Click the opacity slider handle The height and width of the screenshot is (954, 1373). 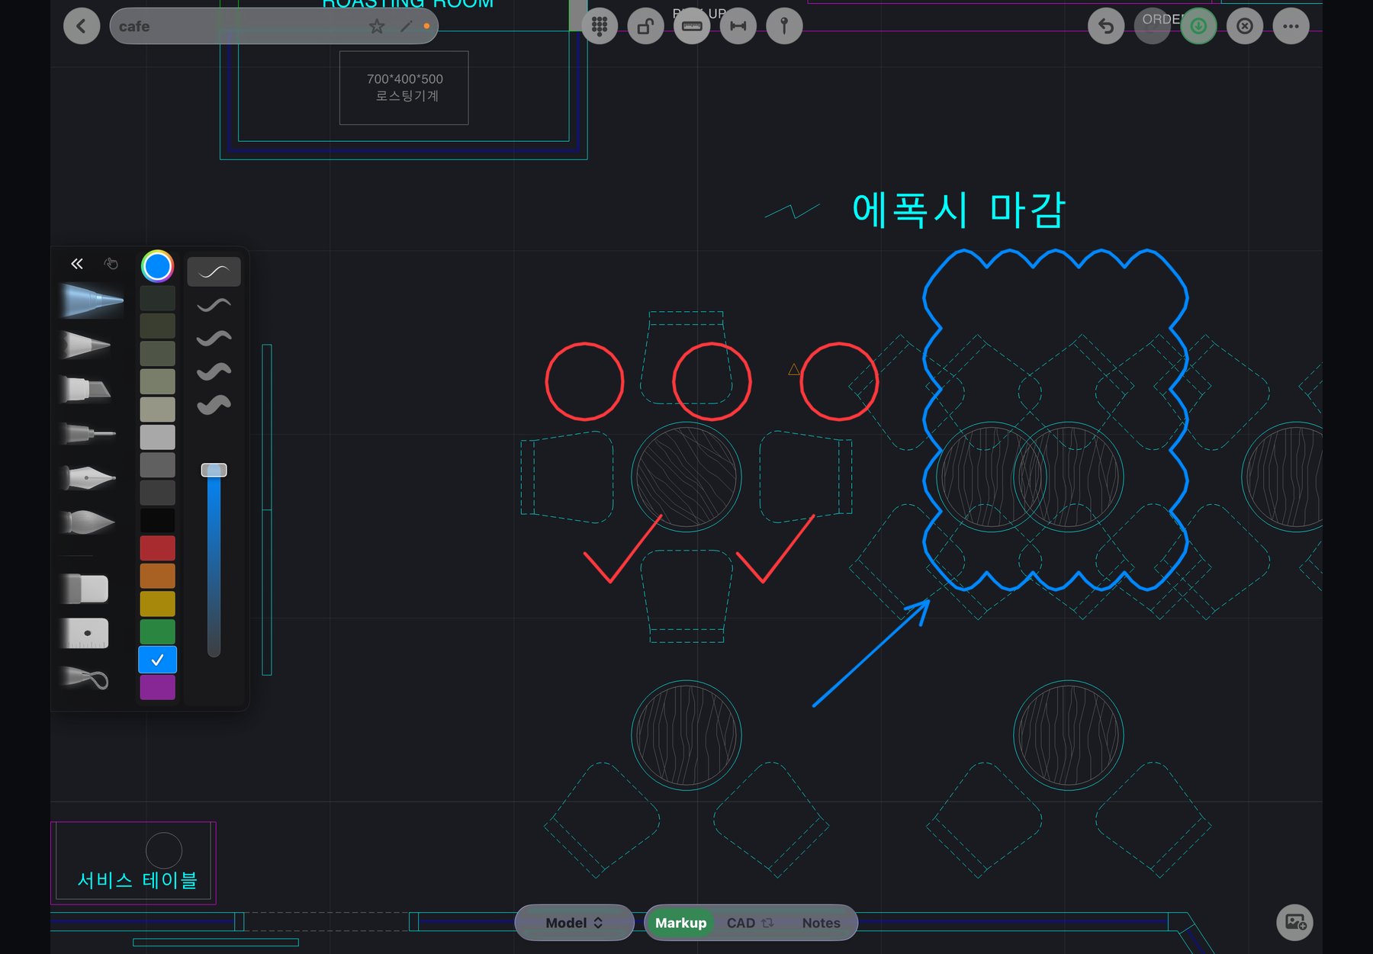(214, 470)
